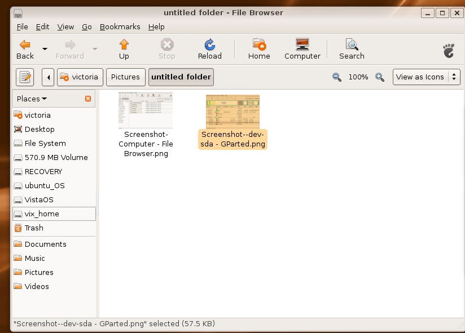The image size is (465, 333).
Task: Open the Bookmarks menu
Action: coord(120,27)
